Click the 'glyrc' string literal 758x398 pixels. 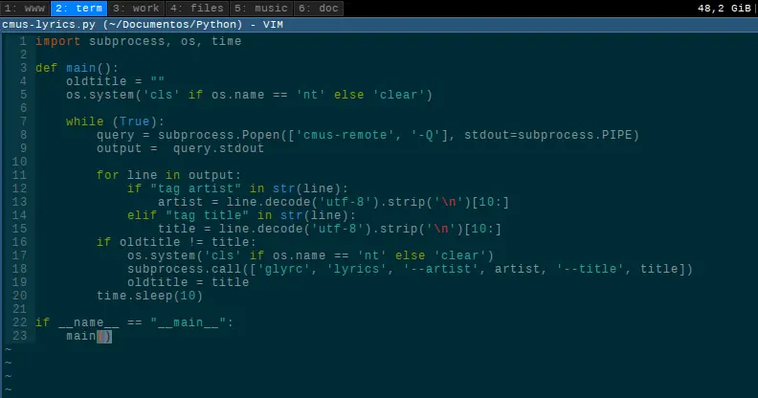[283, 269]
